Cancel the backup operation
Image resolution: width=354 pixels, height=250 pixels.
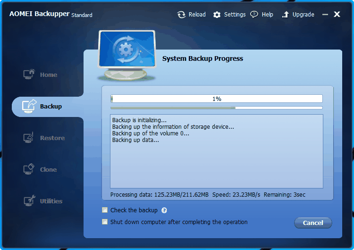313,223
